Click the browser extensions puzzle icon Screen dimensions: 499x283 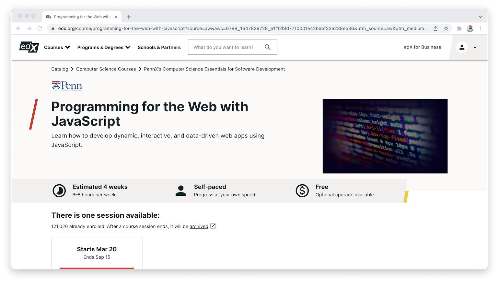pos(459,28)
